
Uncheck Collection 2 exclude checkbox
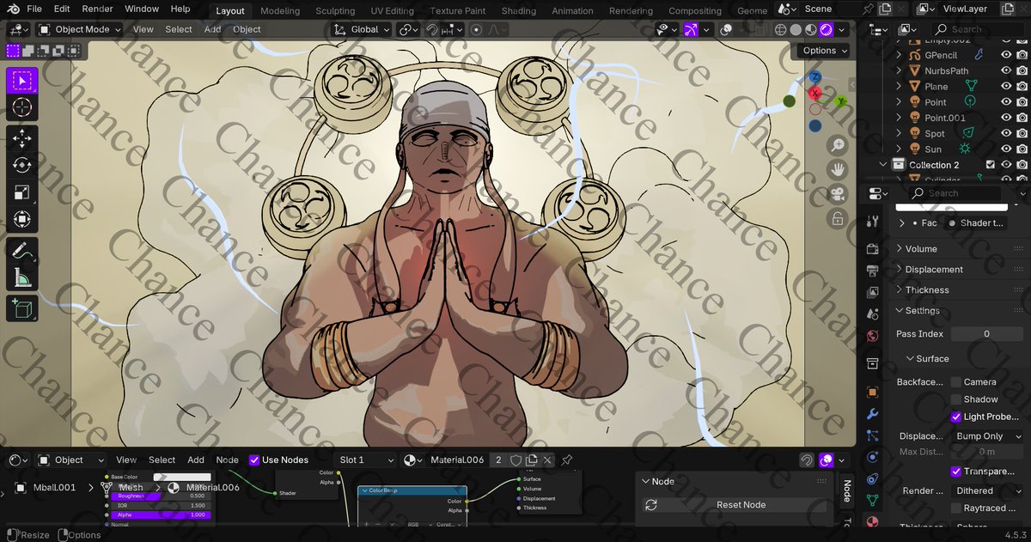click(x=991, y=164)
